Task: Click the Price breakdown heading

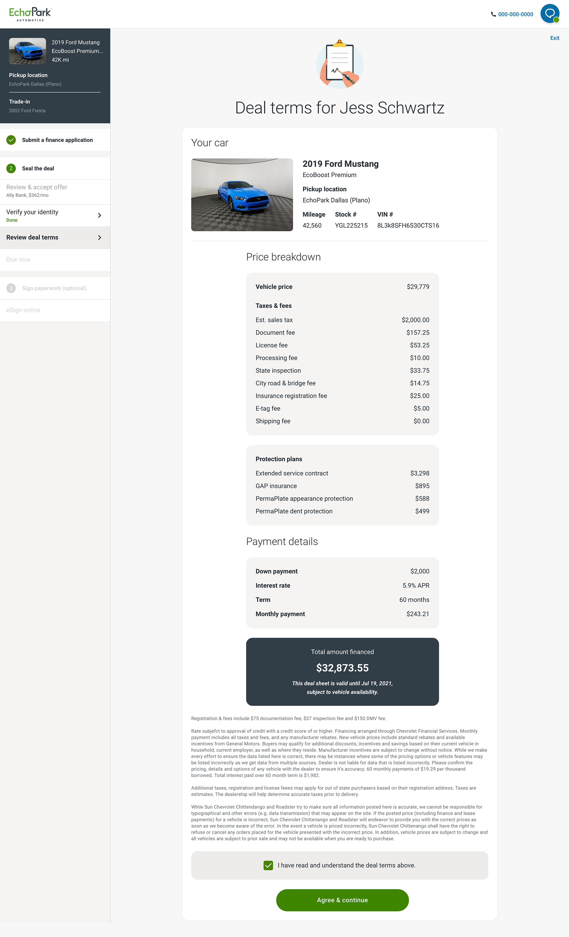Action: (284, 257)
